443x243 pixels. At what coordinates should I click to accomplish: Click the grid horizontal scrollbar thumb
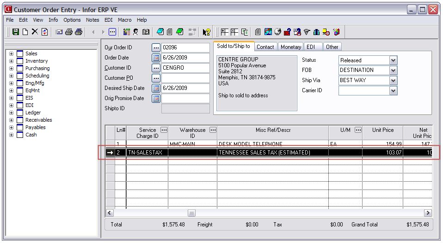pyautogui.click(x=191, y=213)
